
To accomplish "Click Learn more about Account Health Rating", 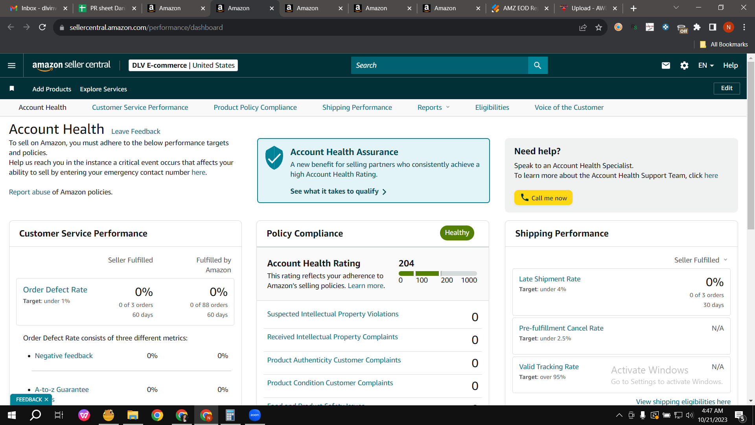I will 365,286.
